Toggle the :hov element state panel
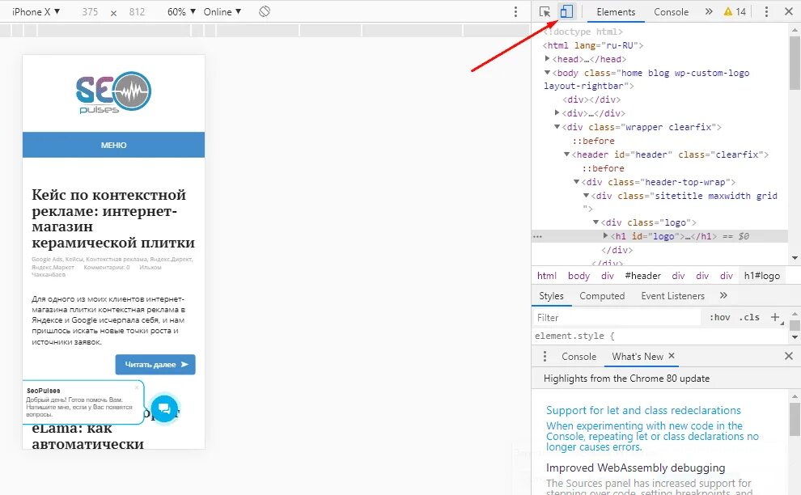 [x=719, y=317]
